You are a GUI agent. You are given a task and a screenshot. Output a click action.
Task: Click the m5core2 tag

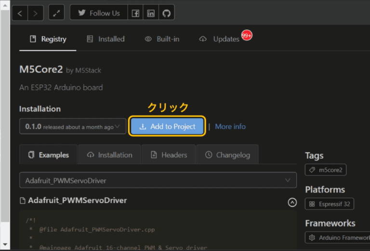pyautogui.click(x=326, y=170)
